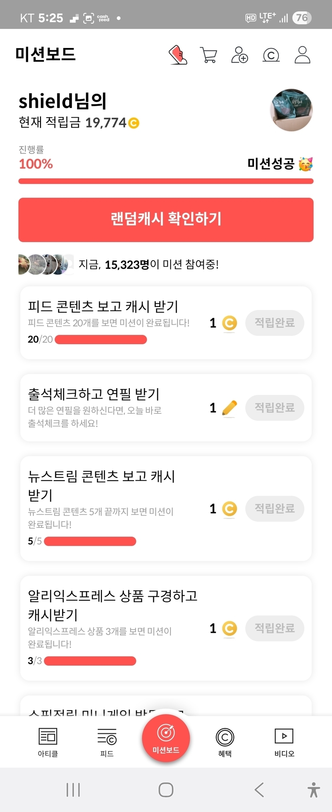Switch to the 아티클 tab
This screenshot has width=332, height=812.
pos(48,742)
